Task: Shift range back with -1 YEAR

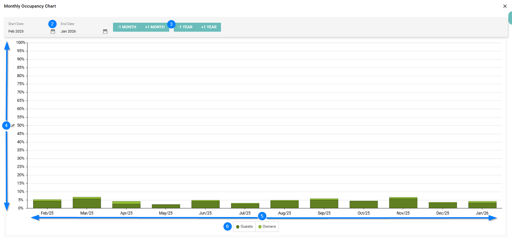Action: click(x=185, y=27)
